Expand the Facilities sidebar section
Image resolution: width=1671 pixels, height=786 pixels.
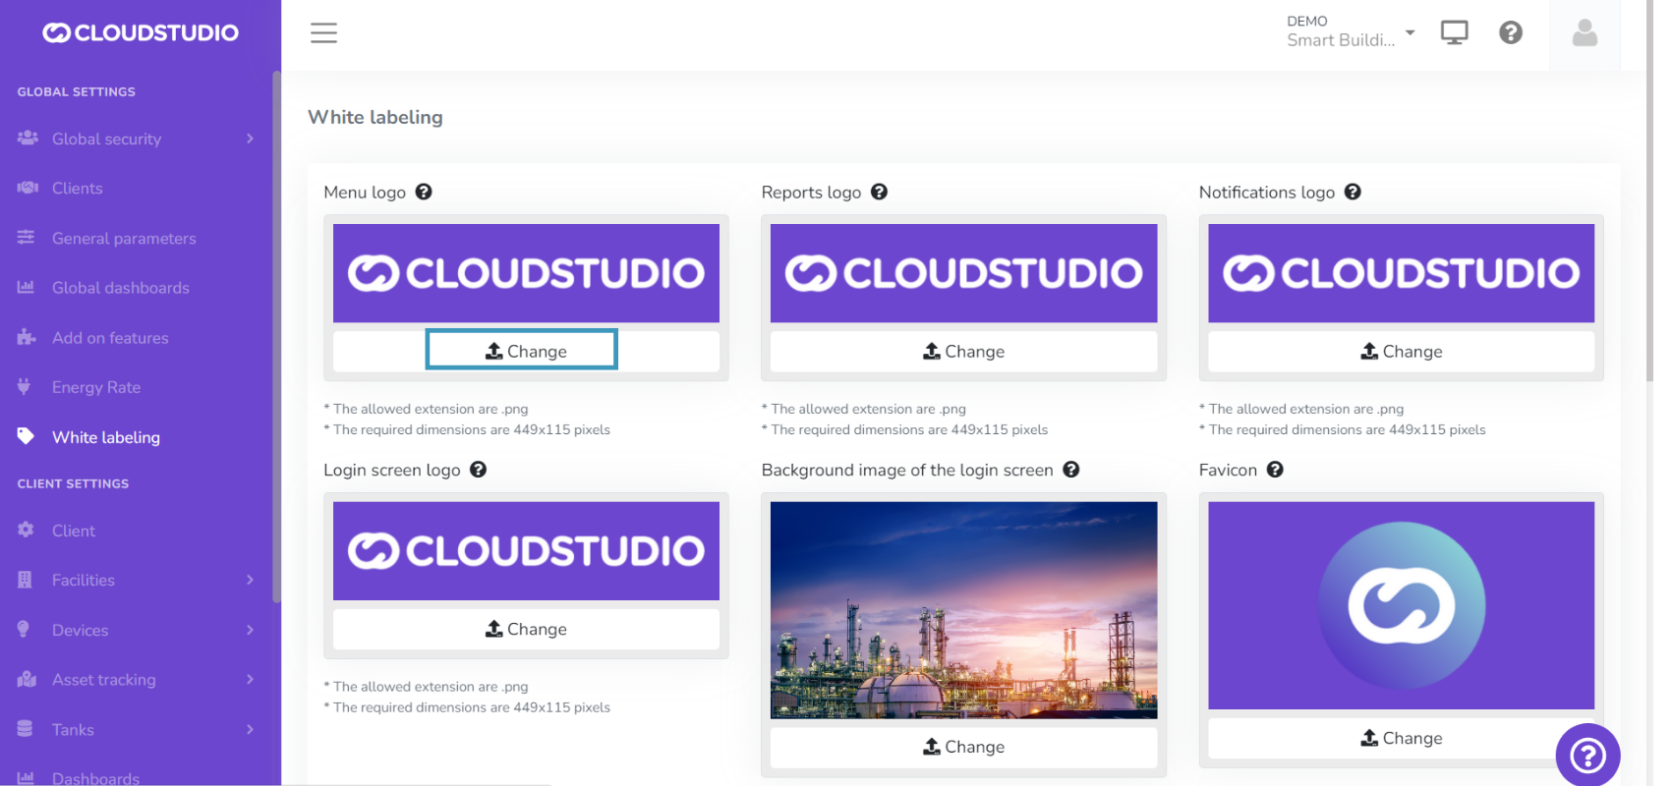click(138, 580)
